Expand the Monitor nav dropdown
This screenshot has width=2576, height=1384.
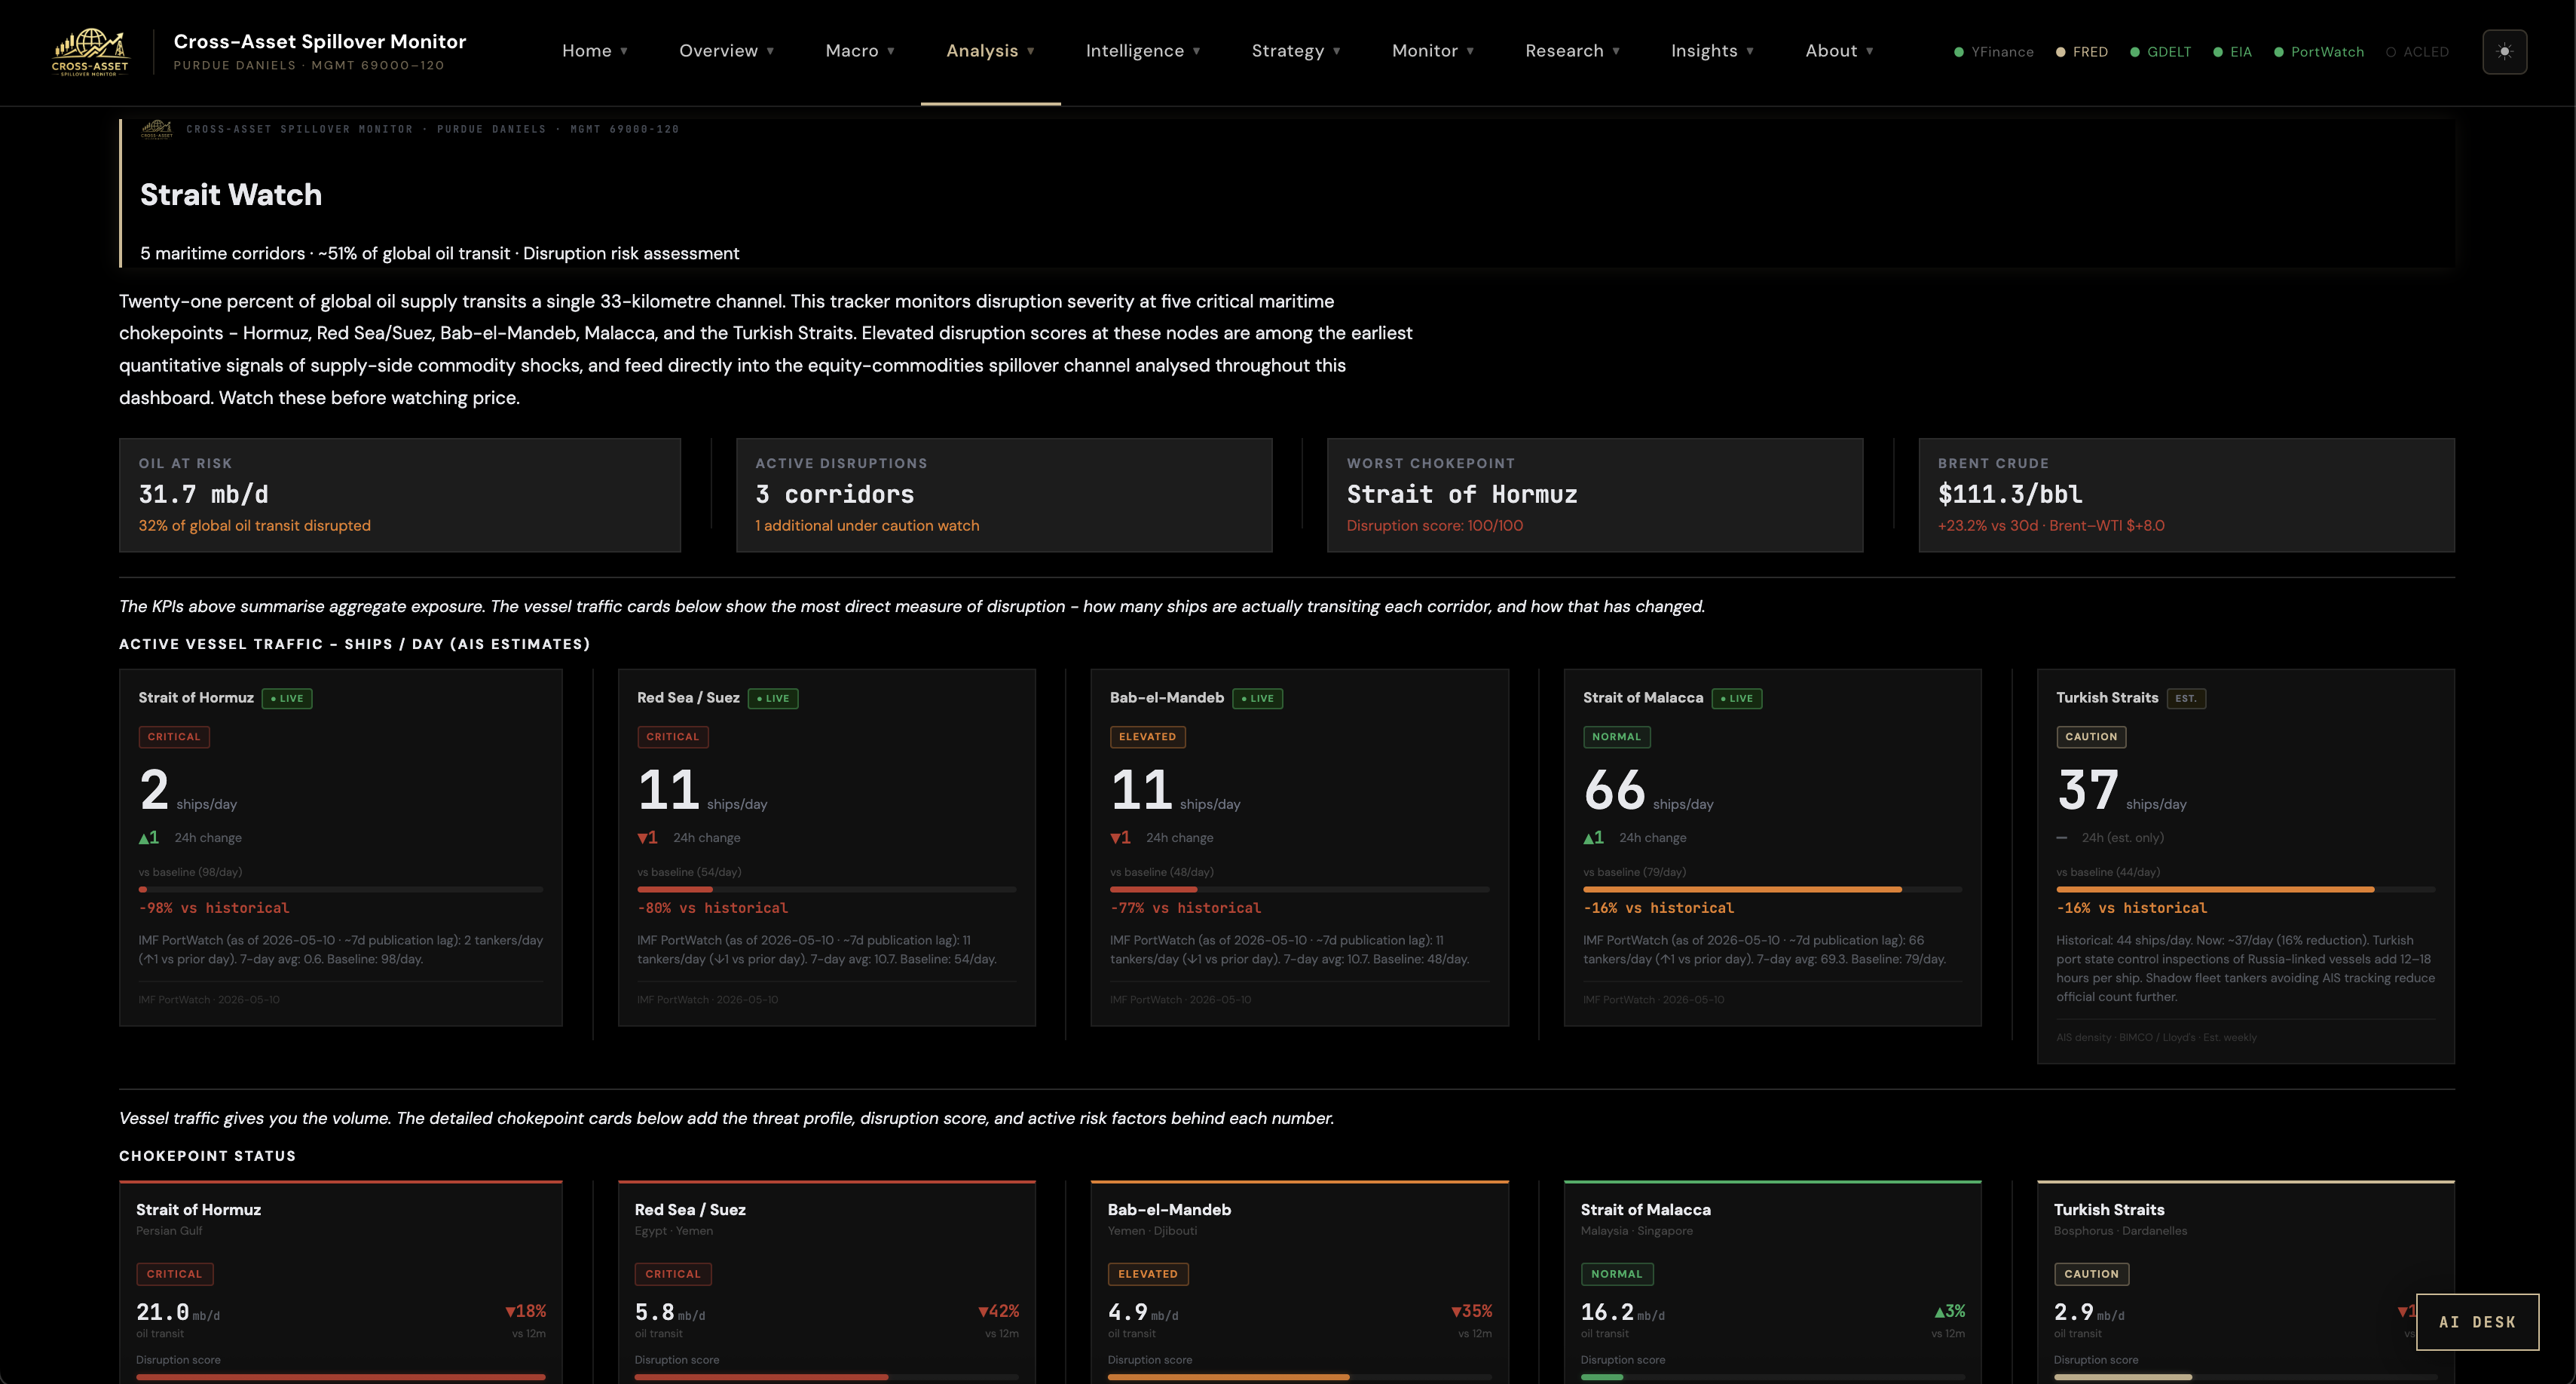point(1433,51)
